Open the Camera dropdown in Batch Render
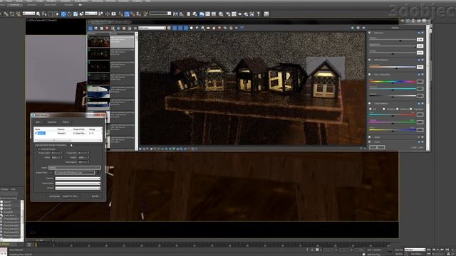456x256 pixels. tap(78, 178)
